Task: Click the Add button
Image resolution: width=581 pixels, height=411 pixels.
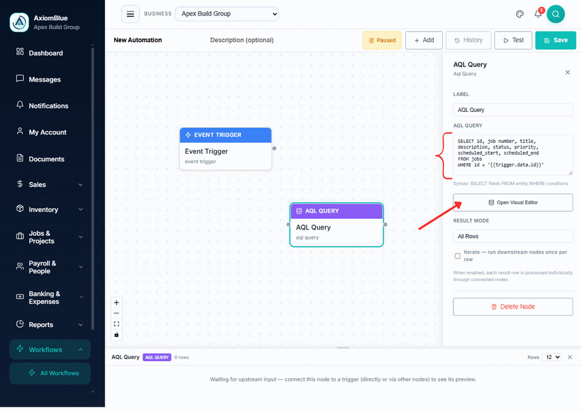Action: point(424,40)
